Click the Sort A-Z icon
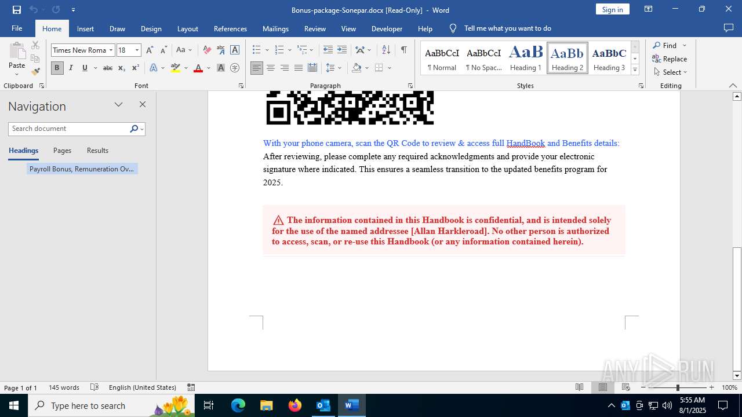The height and width of the screenshot is (417, 742). (x=387, y=50)
